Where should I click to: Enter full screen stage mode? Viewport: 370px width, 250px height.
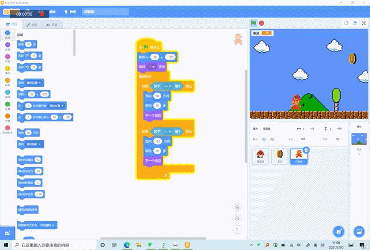(x=364, y=23)
